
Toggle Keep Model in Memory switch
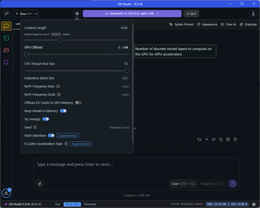pos(63,111)
